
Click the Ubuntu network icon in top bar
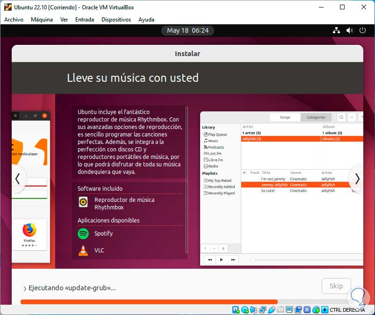[x=336, y=30]
